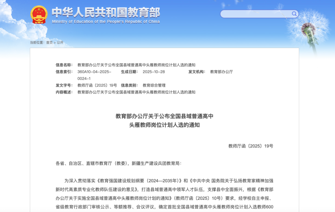This screenshot has width=335, height=212.
Task: Click the magnifier search icon
Action: pos(294,14)
